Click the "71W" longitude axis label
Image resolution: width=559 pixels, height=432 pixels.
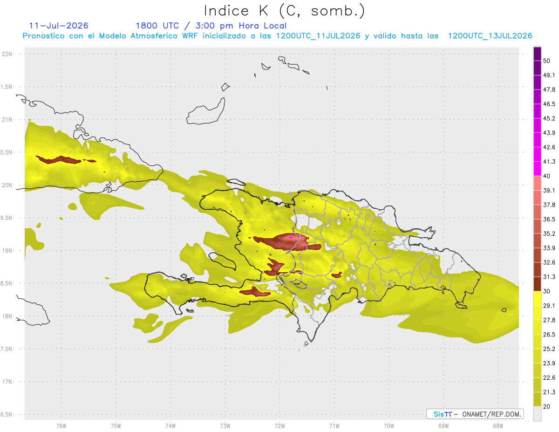(334, 426)
